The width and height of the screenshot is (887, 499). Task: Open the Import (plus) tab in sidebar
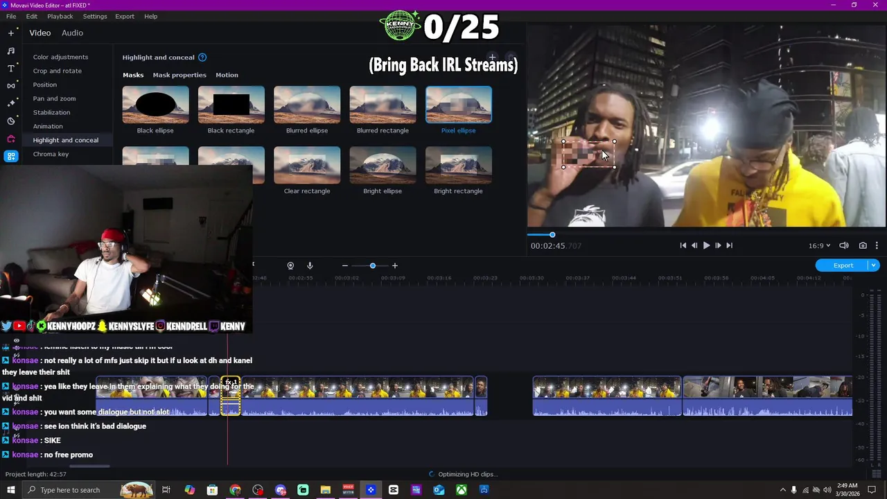(11, 33)
